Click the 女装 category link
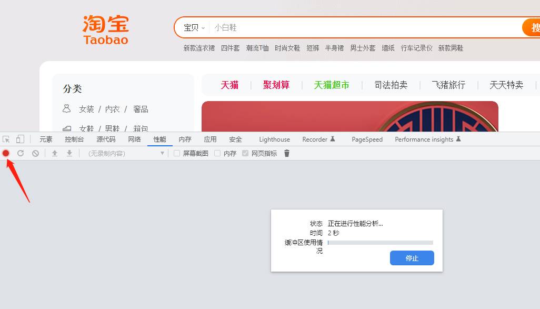Image resolution: width=540 pixels, height=309 pixels. click(x=86, y=109)
